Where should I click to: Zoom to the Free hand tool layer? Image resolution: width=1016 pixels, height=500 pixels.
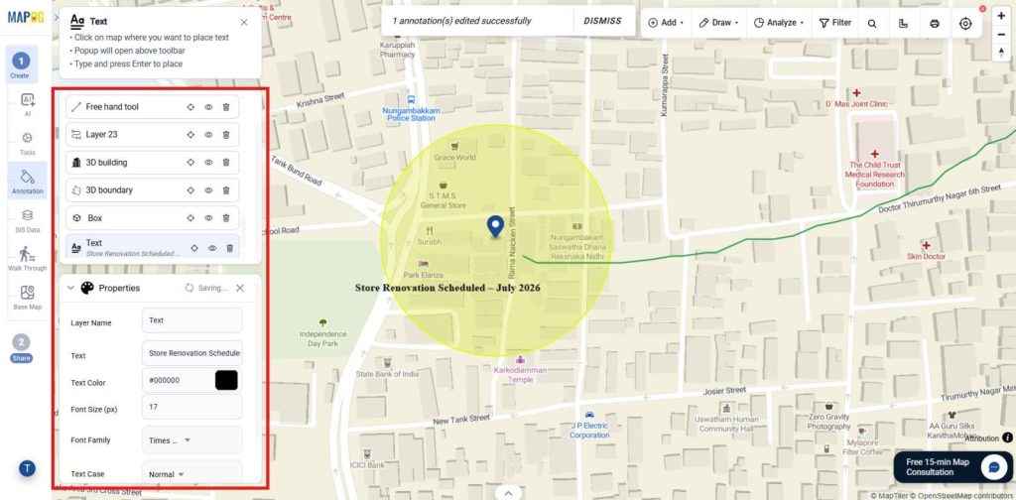[190, 107]
